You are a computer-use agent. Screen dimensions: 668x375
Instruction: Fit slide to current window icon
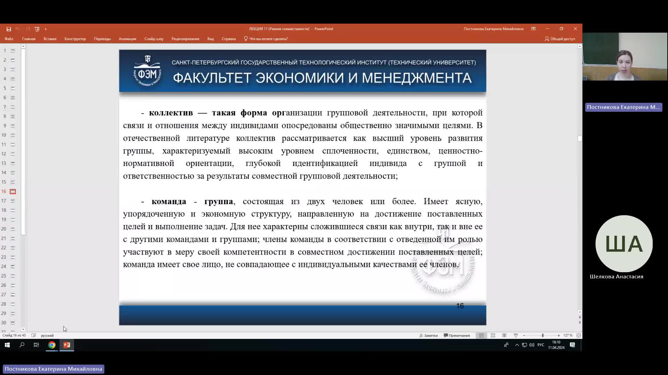579,335
